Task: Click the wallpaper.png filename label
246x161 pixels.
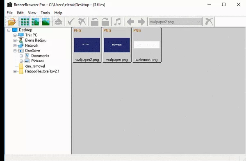Action: pyautogui.click(x=117, y=60)
